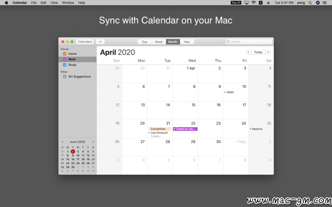The image size is (332, 207).
Task: Click the Search field
Action: click(x=249, y=42)
